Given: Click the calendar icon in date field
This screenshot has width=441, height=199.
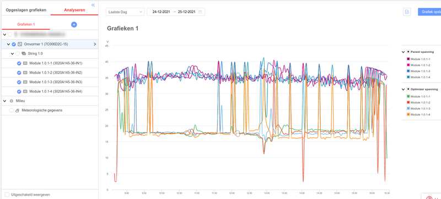Looking at the screenshot, I should click(200, 12).
